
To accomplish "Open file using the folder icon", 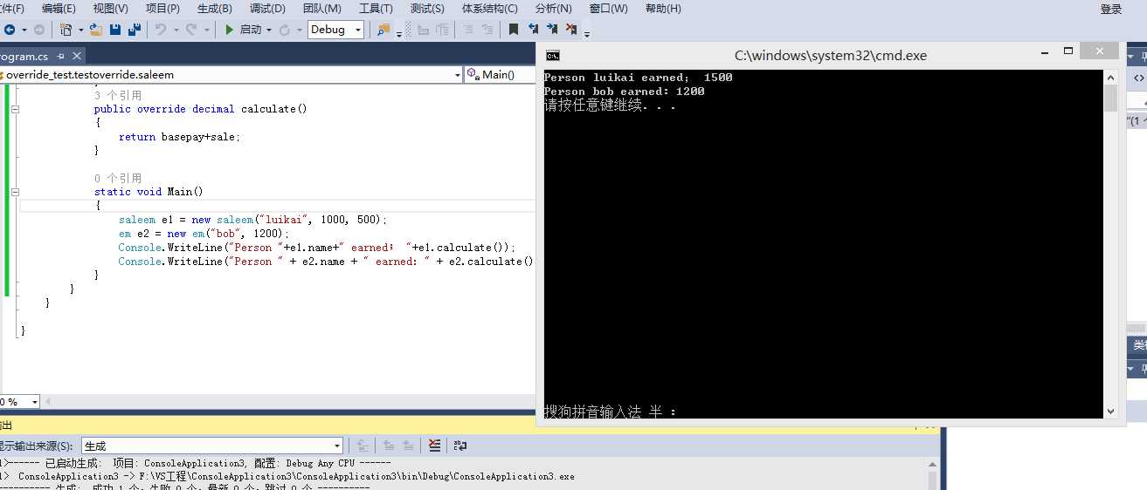I will tap(95, 30).
